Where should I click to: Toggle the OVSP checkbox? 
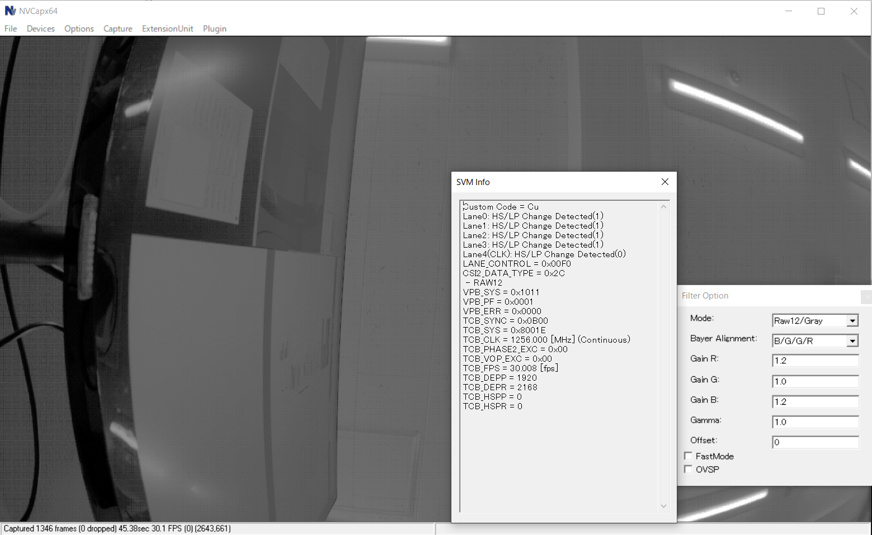[689, 470]
